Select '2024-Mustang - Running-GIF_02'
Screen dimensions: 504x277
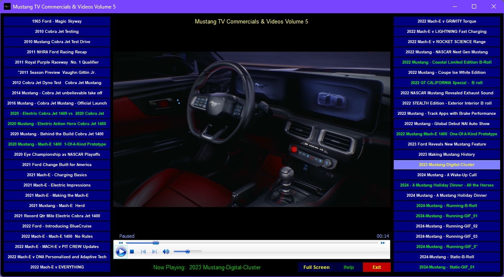click(447, 226)
